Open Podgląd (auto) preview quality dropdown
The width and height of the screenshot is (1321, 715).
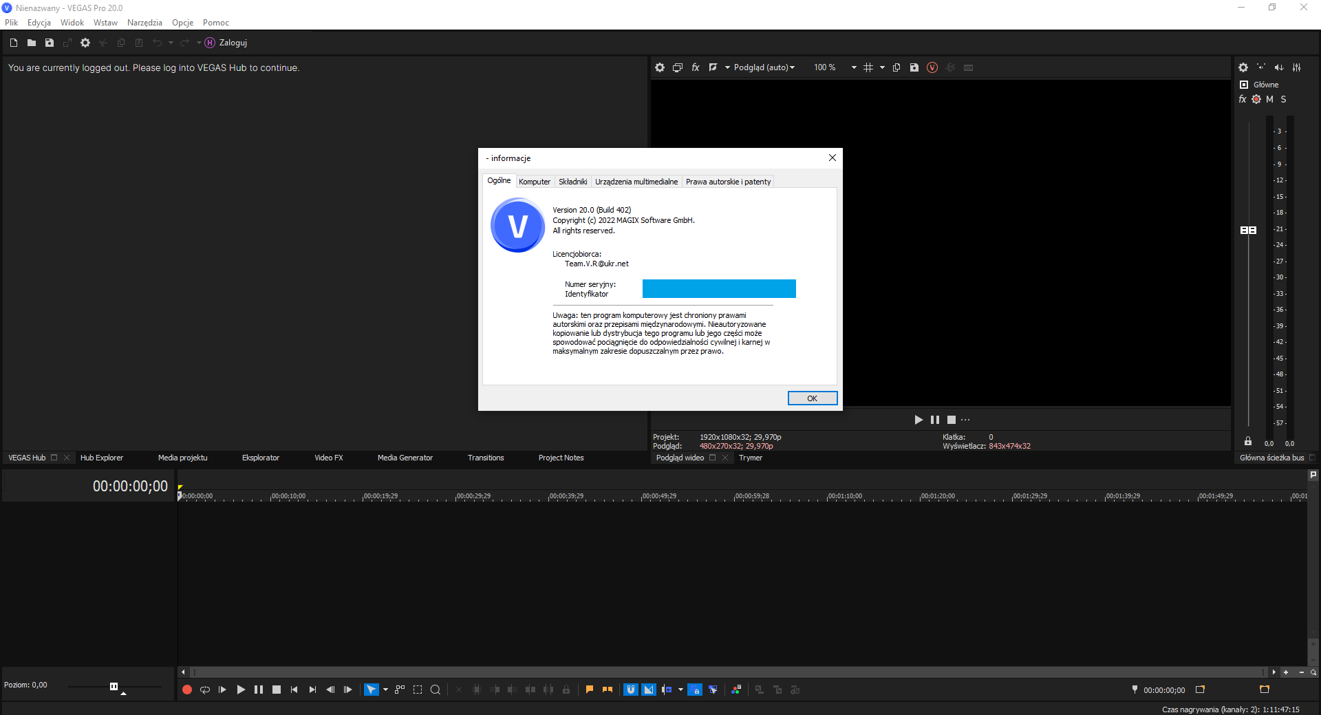[764, 67]
